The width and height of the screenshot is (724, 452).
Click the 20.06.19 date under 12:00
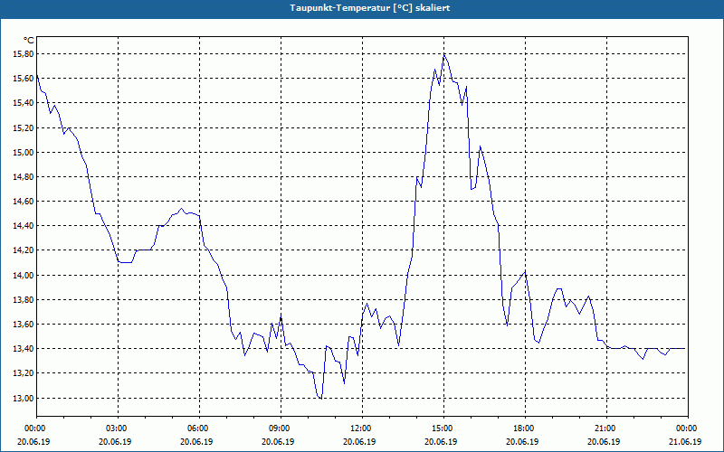[359, 441]
